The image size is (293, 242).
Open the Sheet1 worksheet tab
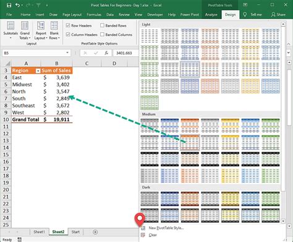click(39, 232)
